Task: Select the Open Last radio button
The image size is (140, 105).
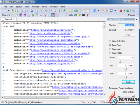Action: coord(110,49)
